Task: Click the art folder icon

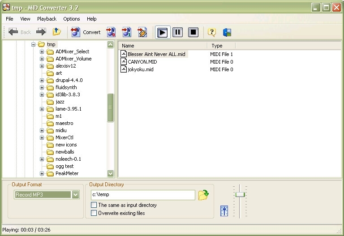Action: (50, 73)
